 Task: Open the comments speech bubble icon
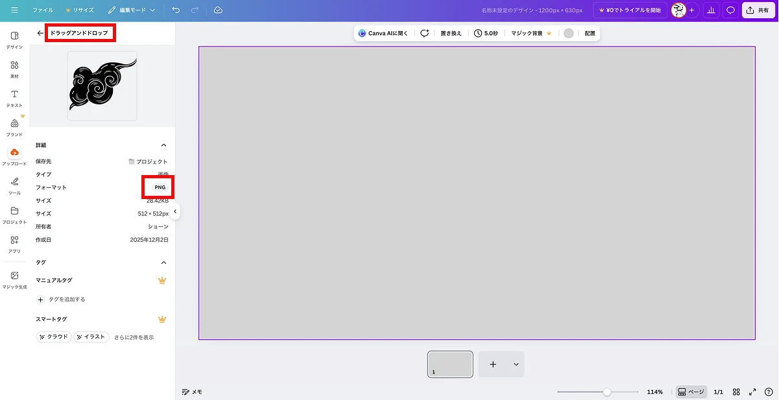730,10
